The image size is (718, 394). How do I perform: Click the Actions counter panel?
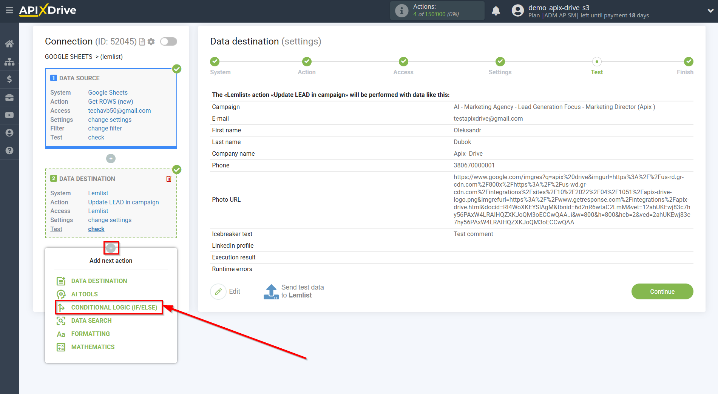(437, 11)
